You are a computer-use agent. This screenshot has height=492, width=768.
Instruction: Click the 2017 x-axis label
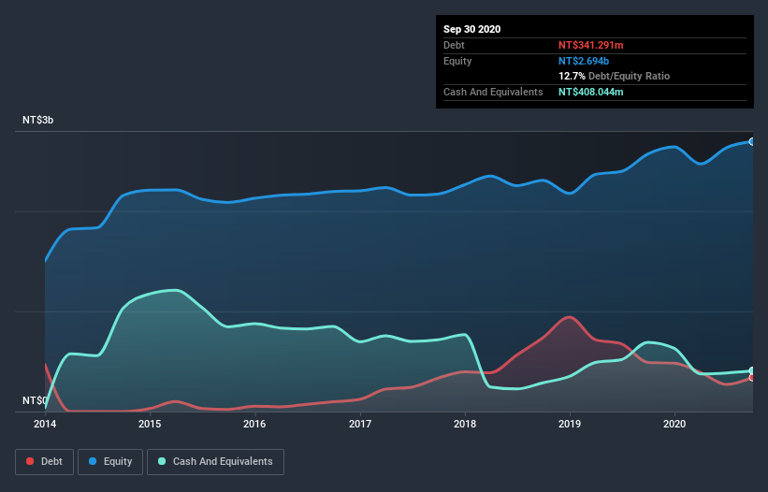(360, 424)
